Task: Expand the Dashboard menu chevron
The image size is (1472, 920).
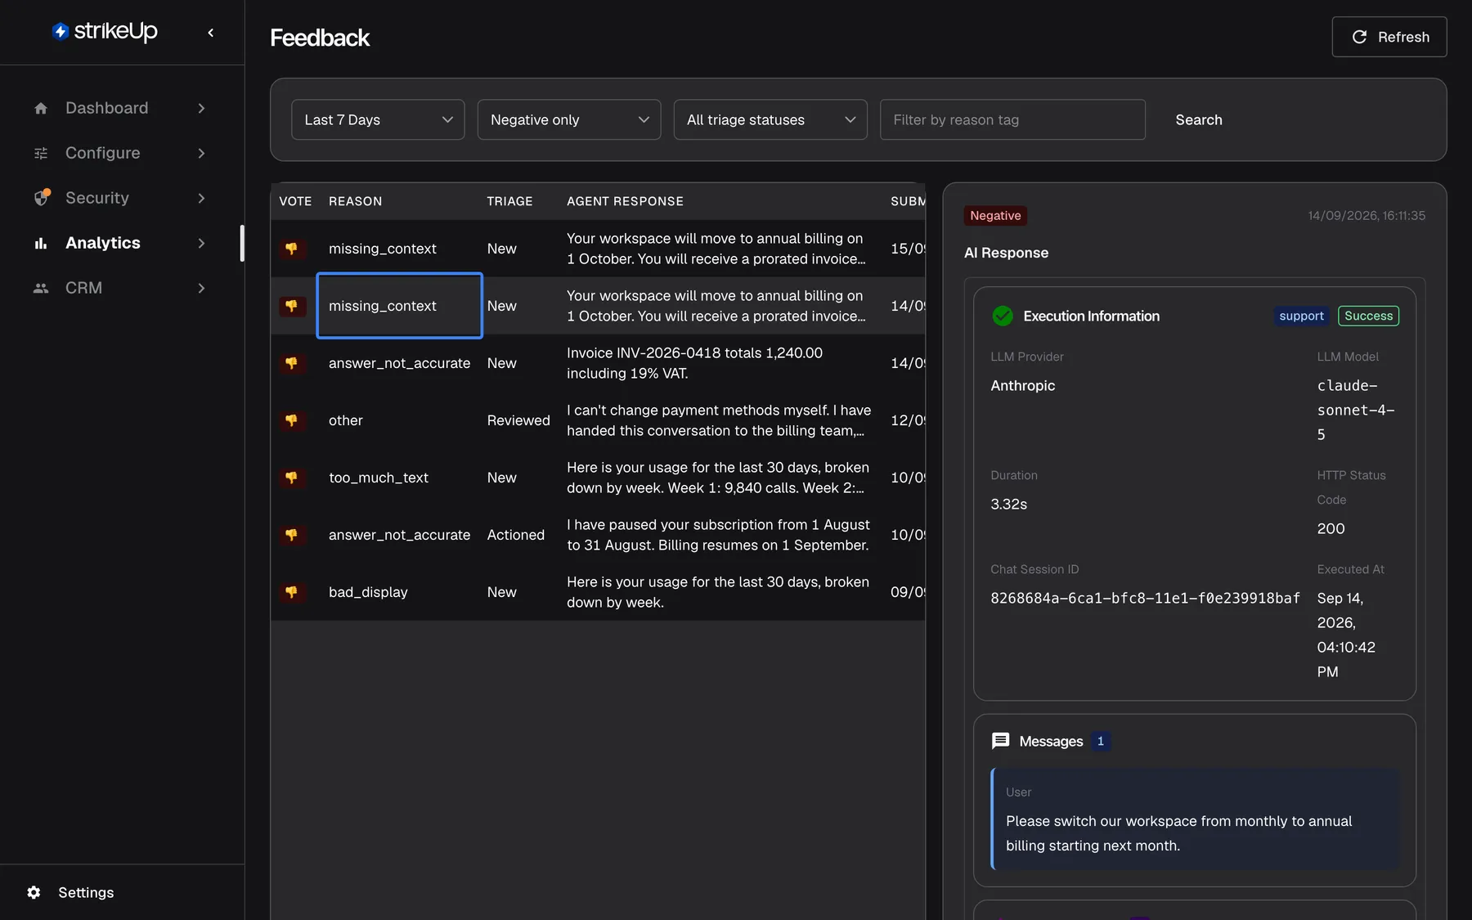Action: point(201,108)
